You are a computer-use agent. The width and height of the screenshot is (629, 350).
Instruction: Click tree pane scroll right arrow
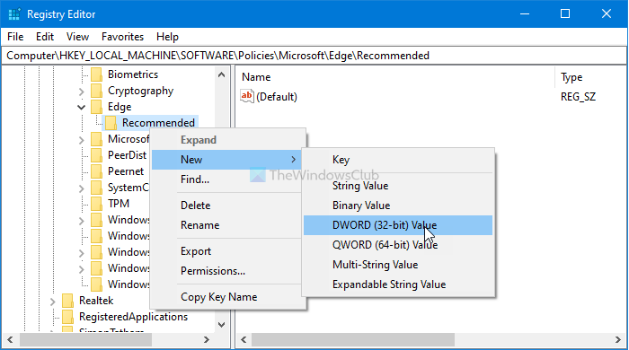[x=206, y=340]
